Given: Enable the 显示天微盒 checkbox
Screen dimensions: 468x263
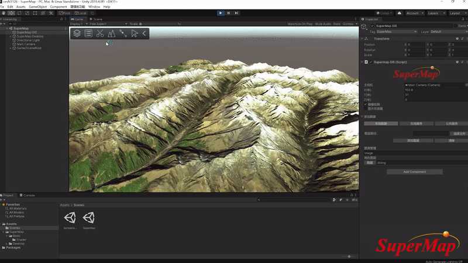Looking at the screenshot, I should (x=366, y=108).
